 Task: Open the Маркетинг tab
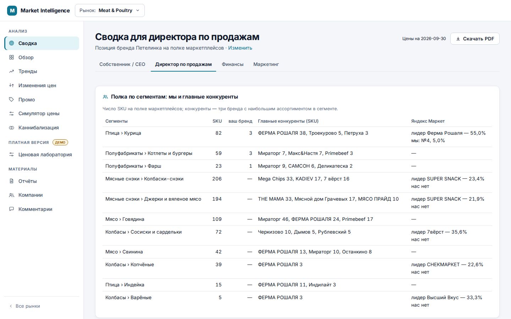click(266, 64)
